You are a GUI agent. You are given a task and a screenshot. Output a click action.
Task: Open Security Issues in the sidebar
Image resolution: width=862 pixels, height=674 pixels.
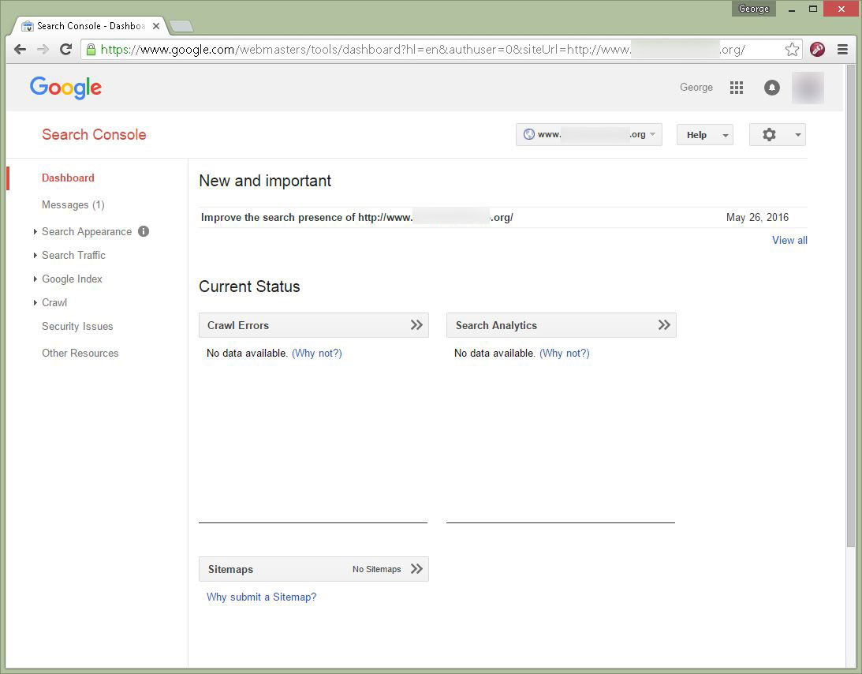pos(77,326)
